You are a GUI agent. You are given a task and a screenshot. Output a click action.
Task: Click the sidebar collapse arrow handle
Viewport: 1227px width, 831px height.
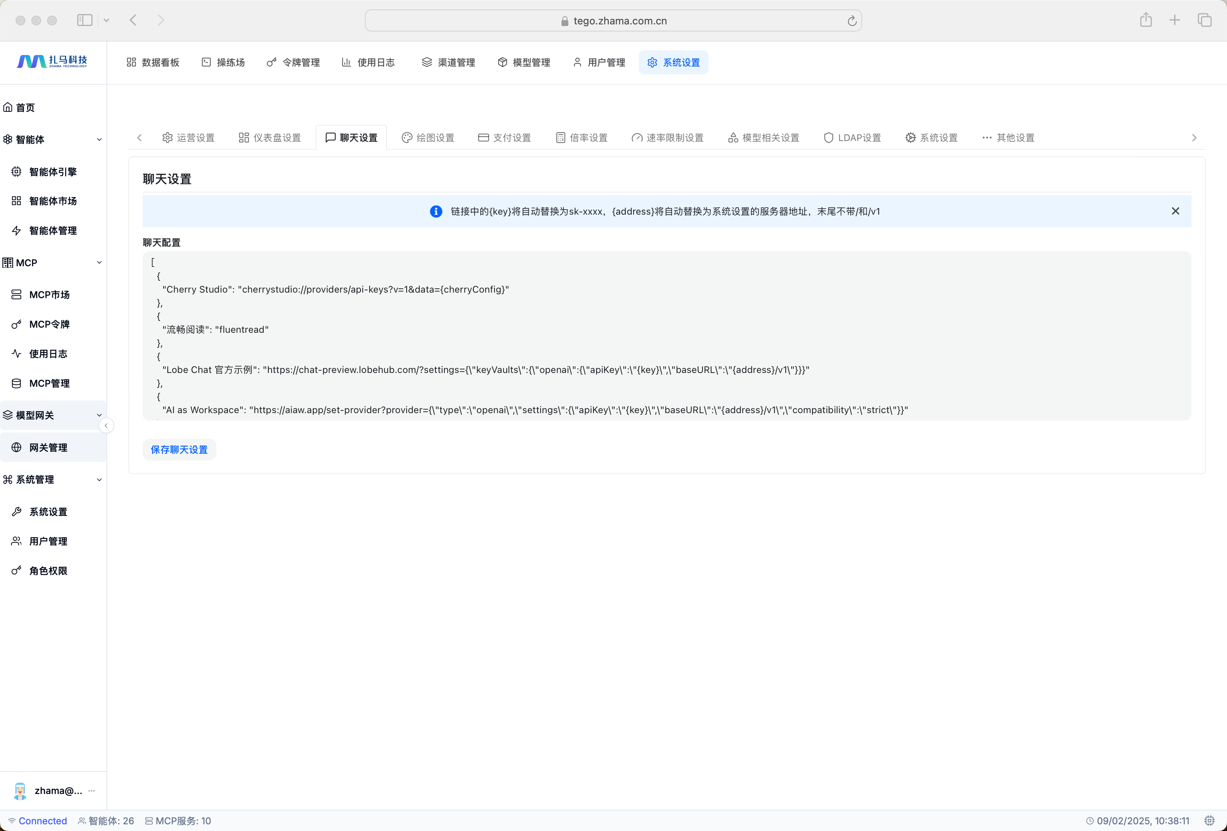106,426
